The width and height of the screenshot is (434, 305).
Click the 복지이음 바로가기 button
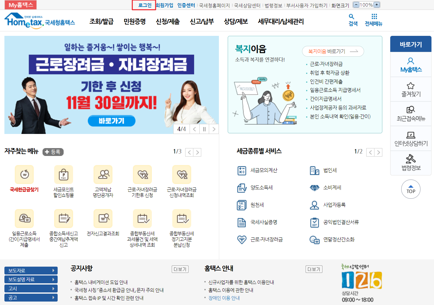(333, 51)
